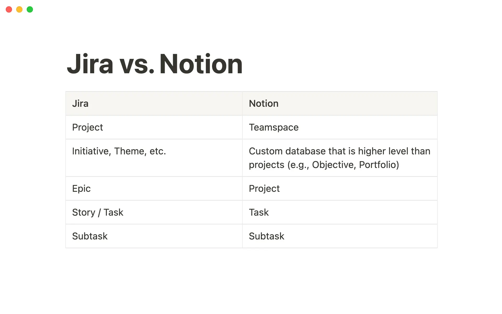Select the "Notion" column header cell
Viewport: 502px width, 314px height.
click(340, 104)
